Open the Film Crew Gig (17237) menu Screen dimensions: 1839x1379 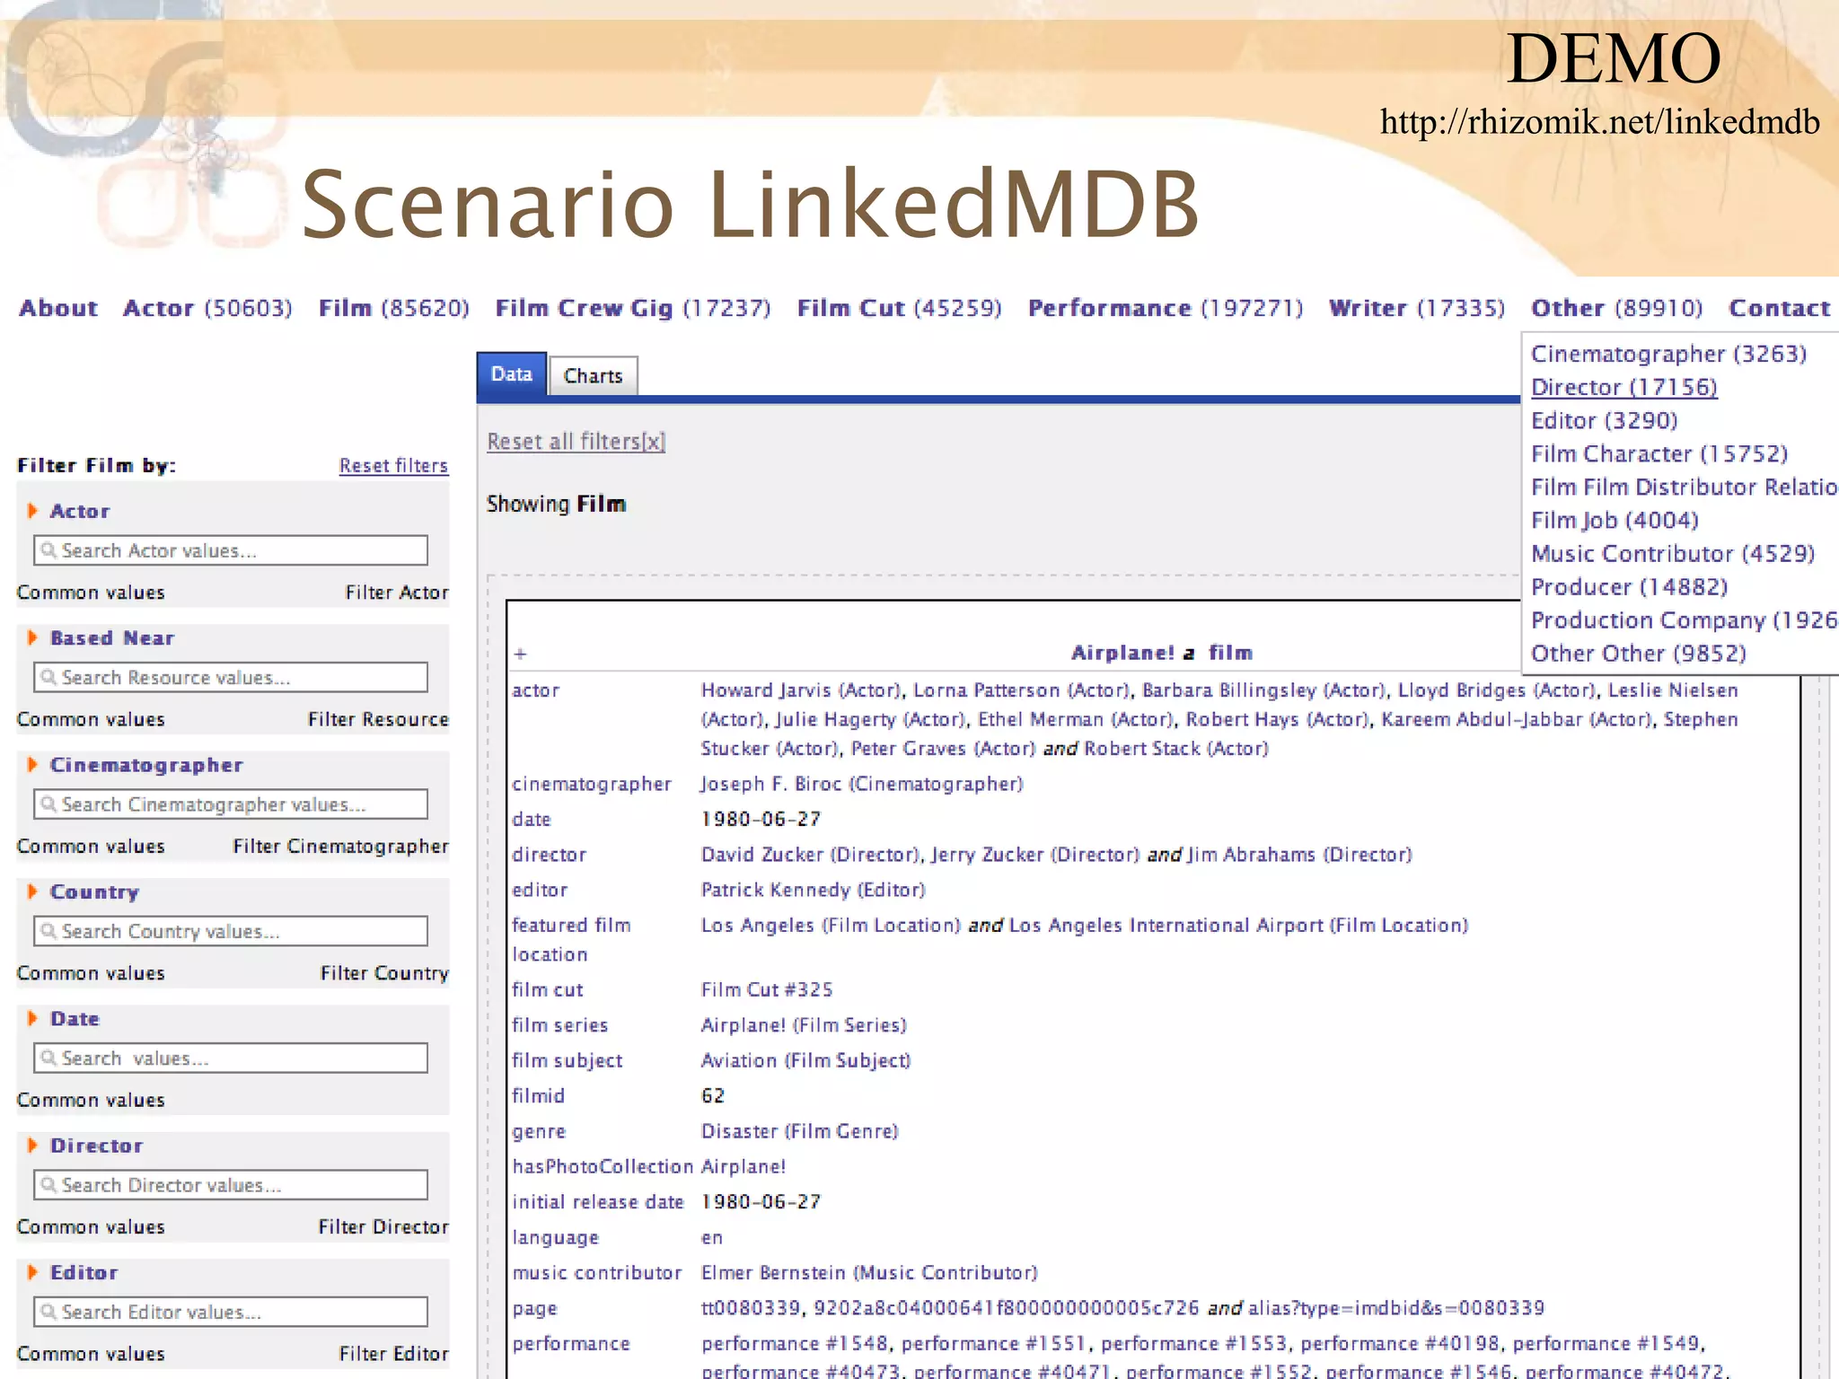[x=633, y=308]
